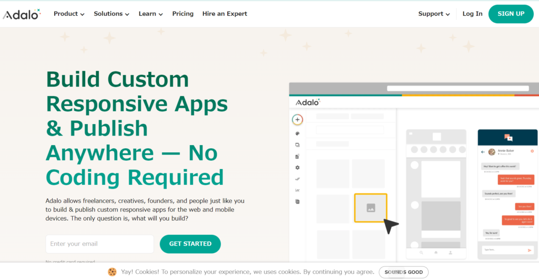The width and height of the screenshot is (539, 280).
Task: Click the 'Hey! Want to get coffee' message
Action: point(500,167)
